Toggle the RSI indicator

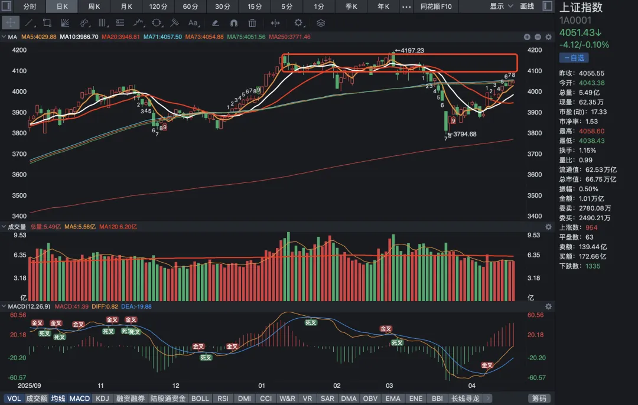(x=223, y=399)
